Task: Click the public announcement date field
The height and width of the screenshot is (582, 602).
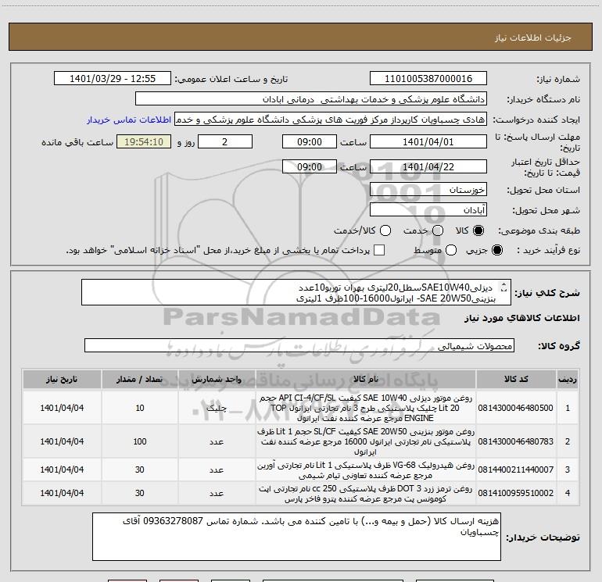Action: coord(113,79)
